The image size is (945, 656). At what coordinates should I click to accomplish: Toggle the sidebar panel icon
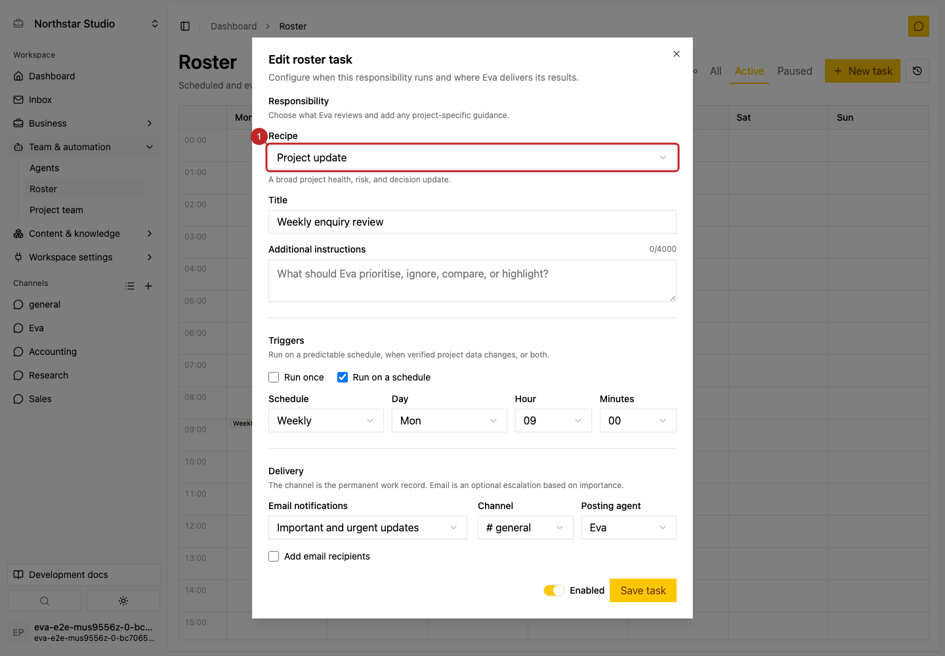[185, 26]
